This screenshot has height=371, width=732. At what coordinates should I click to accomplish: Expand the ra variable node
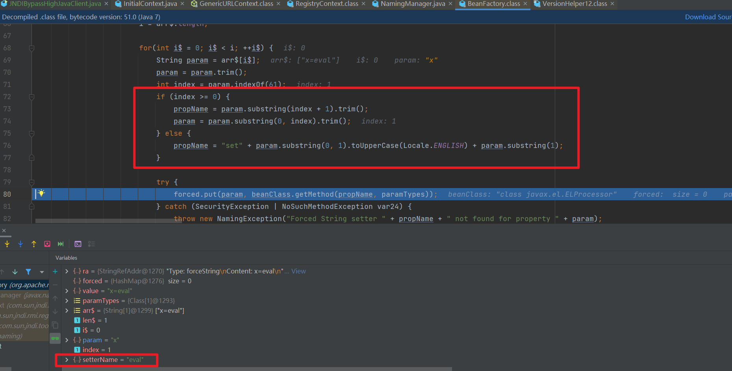(x=67, y=271)
